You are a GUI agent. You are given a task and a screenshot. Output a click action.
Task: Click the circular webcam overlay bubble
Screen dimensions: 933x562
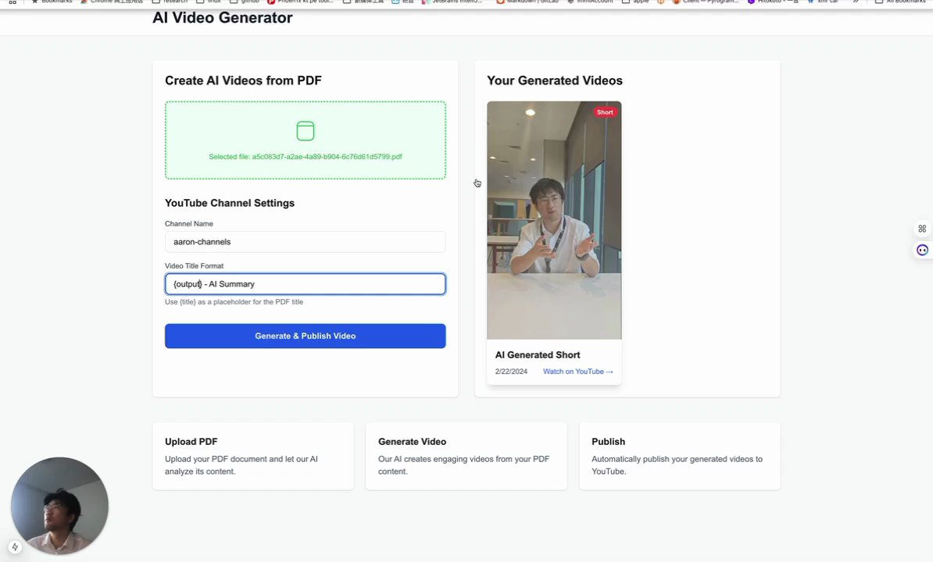pyautogui.click(x=59, y=506)
